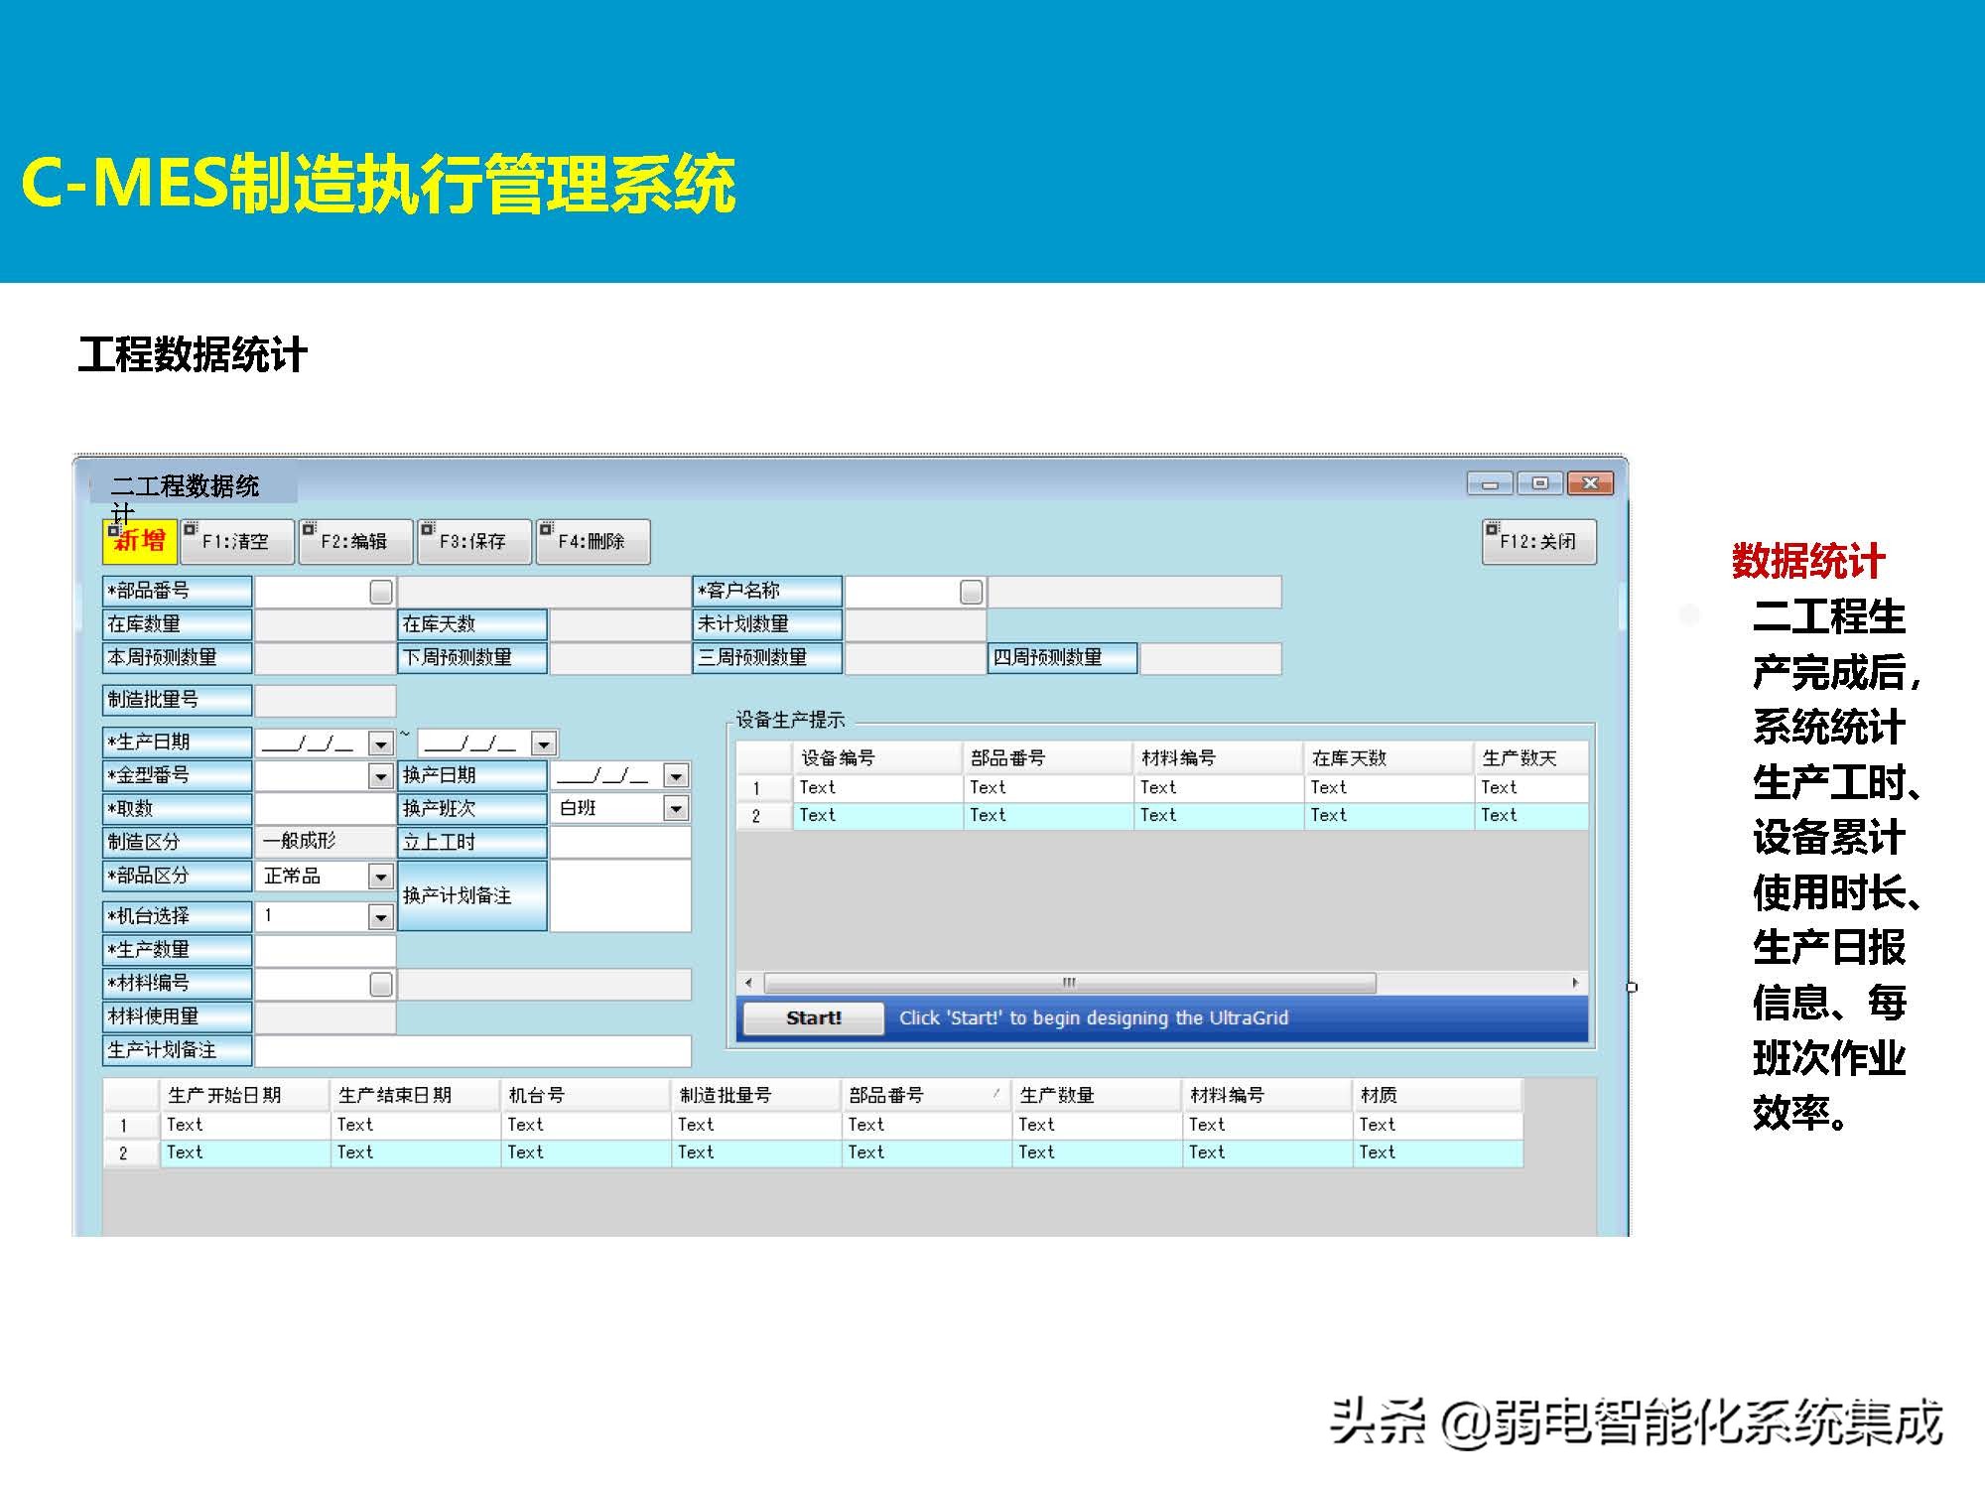Click the F3:保存 button
The image size is (1985, 1489).
pyautogui.click(x=474, y=542)
